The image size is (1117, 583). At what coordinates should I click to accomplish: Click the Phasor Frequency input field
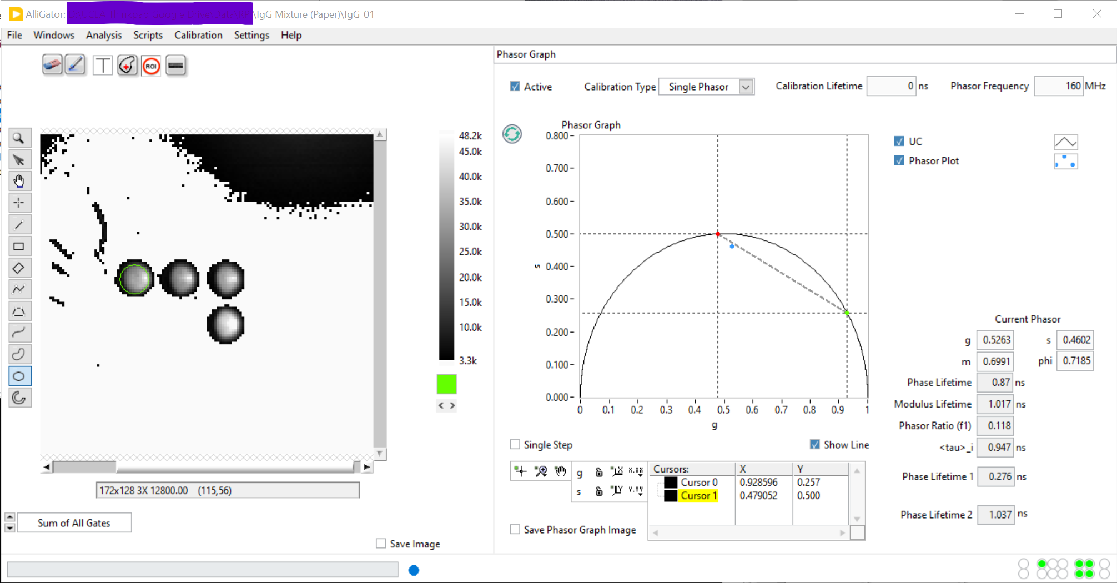(1059, 86)
